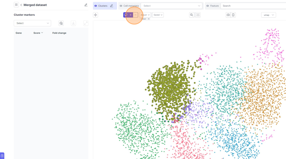Click the zoom-in magnifier icon
The width and height of the screenshot is (286, 159).
click(x=192, y=15)
